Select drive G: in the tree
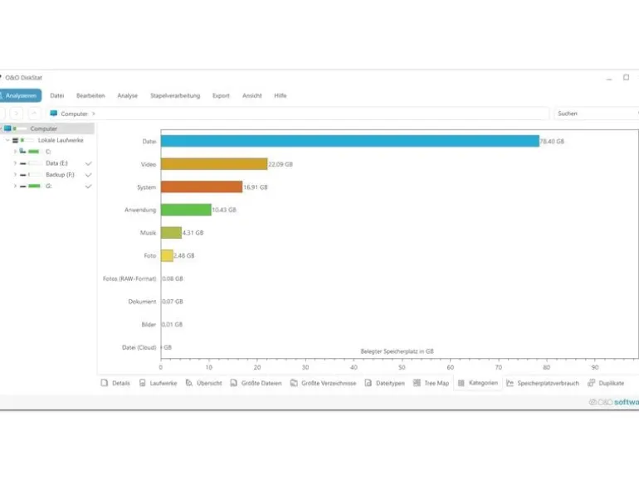This screenshot has width=639, height=479. tap(48, 186)
